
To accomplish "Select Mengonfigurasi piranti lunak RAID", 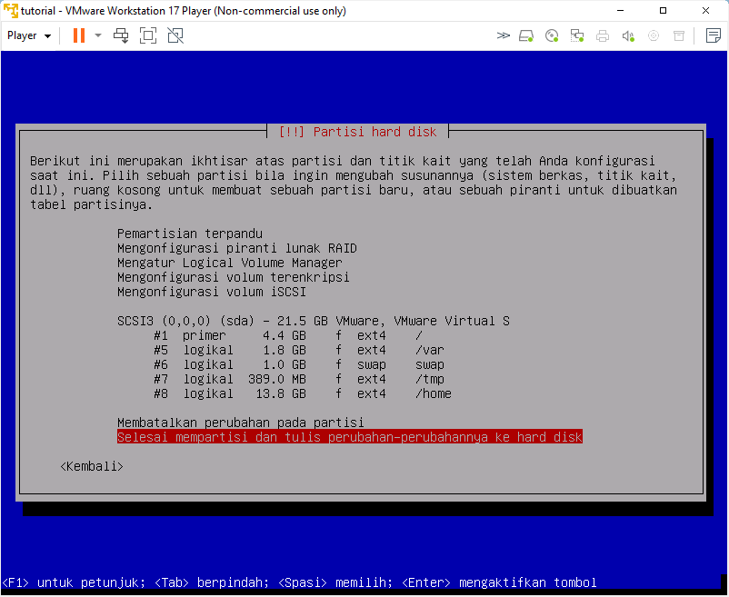I will [237, 249].
